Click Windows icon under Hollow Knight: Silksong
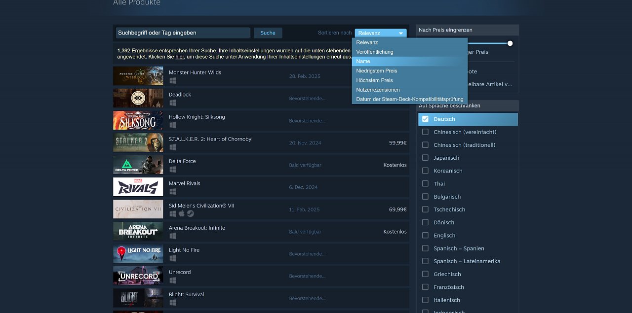The width and height of the screenshot is (632, 313). pyautogui.click(x=173, y=125)
